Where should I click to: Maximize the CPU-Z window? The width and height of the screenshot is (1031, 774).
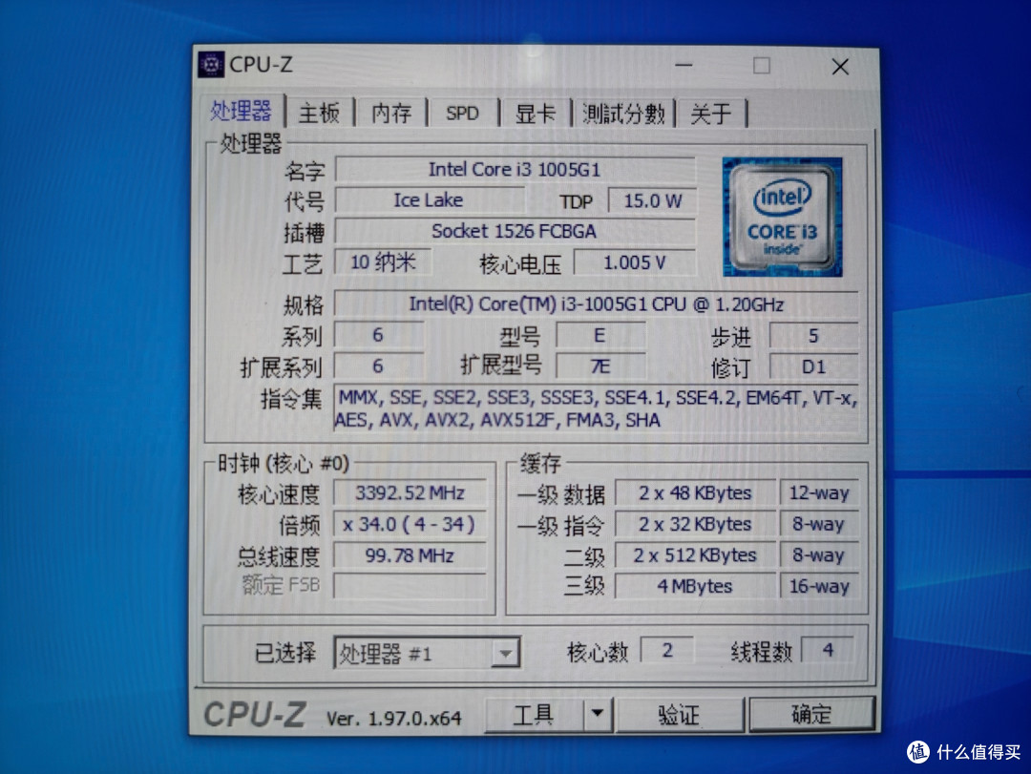pyautogui.click(x=762, y=65)
